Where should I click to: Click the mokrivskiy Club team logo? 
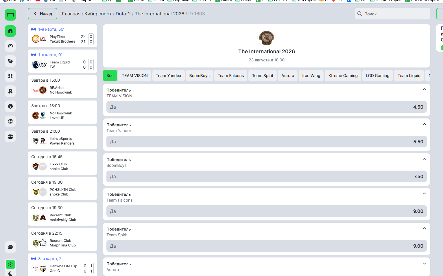pyautogui.click(x=43, y=217)
